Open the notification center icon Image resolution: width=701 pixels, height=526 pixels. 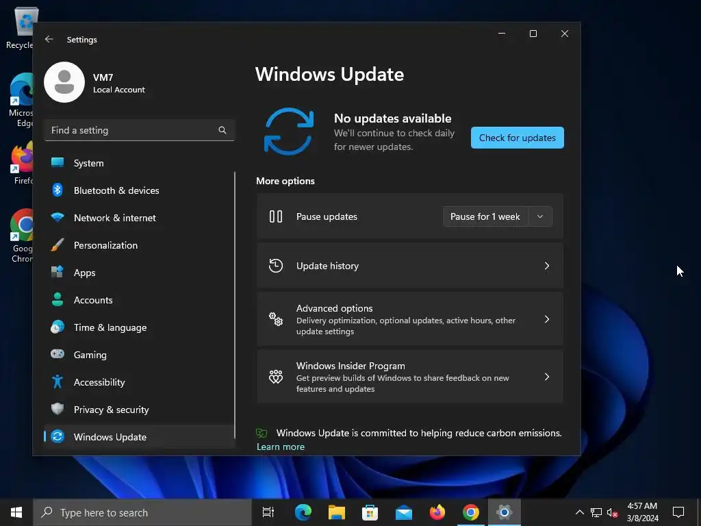(x=678, y=512)
